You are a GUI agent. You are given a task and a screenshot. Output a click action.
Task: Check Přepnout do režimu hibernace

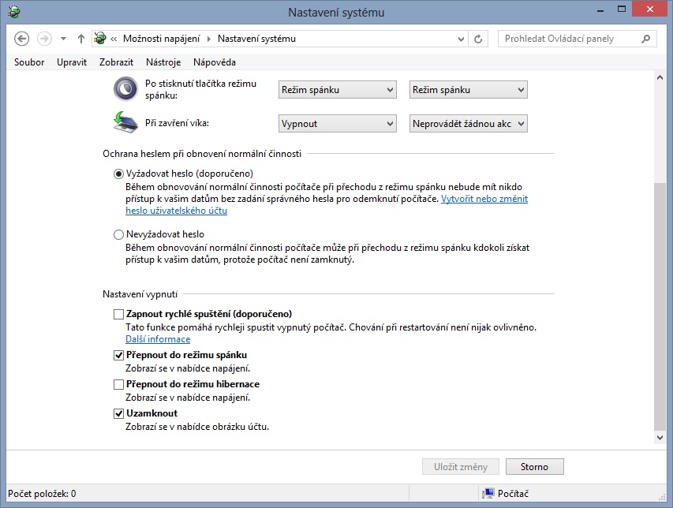[118, 384]
